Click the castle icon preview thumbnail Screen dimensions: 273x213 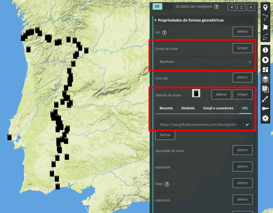tap(196, 93)
